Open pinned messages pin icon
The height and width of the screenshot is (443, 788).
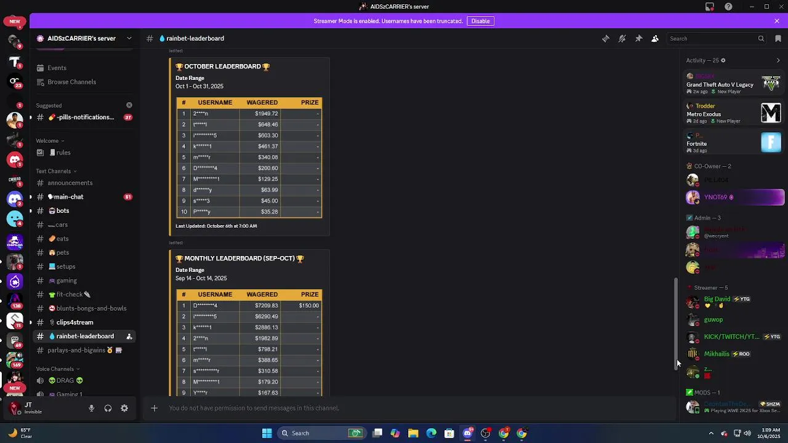pos(639,38)
